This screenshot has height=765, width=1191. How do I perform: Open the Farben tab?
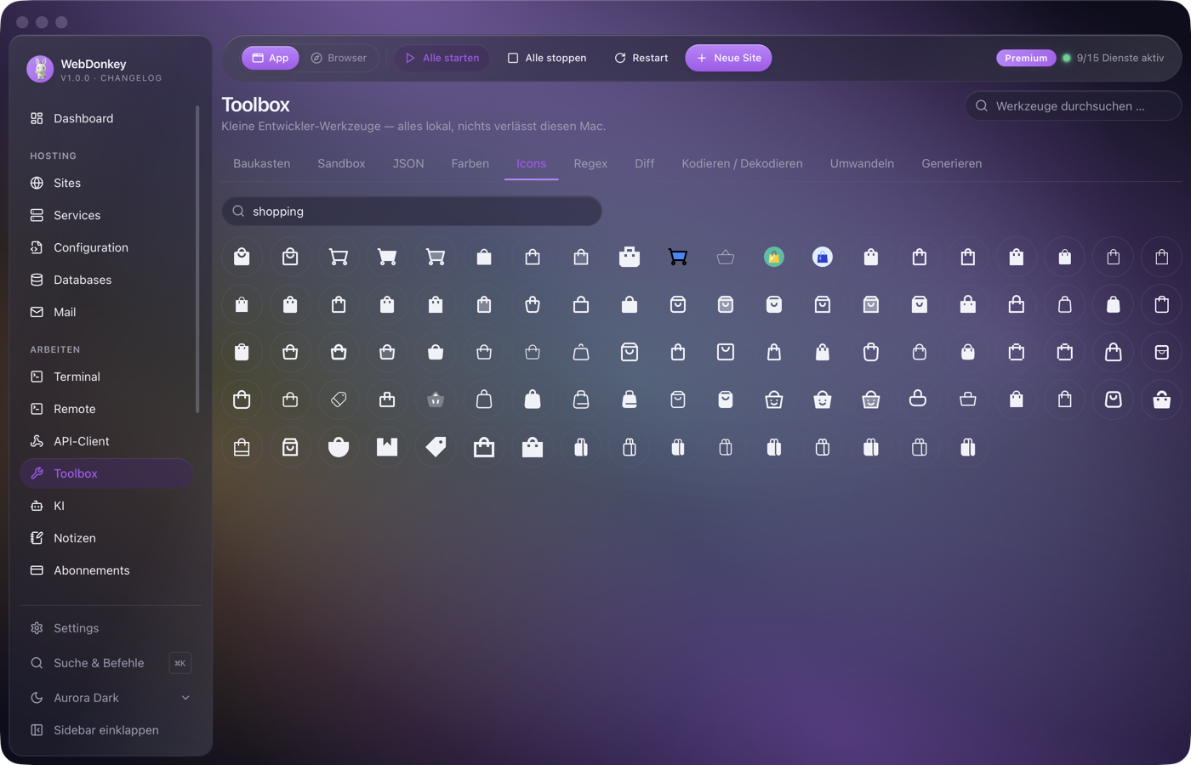470,163
